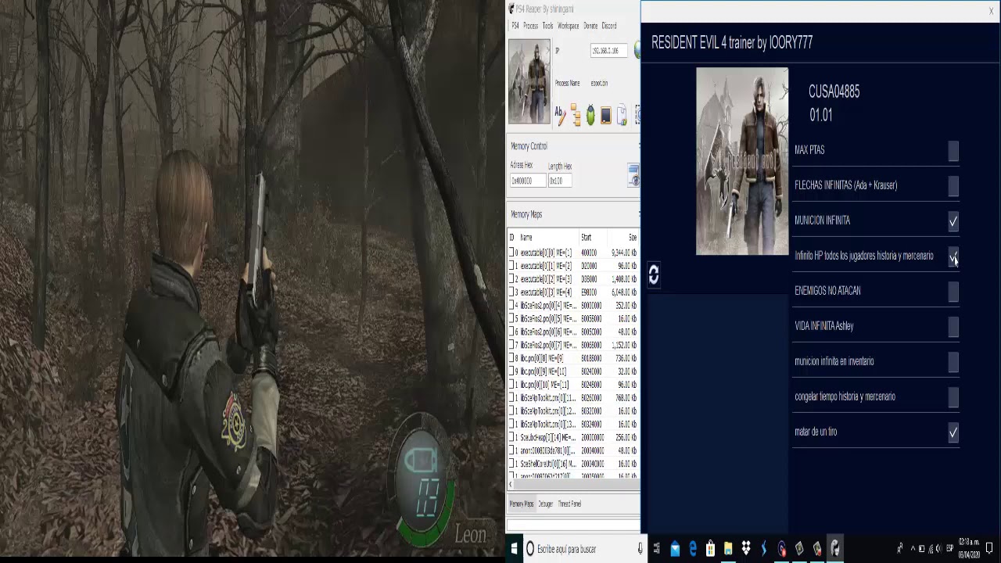Show hidden system tray icons
Screen dimensions: 1001x563
point(913,549)
